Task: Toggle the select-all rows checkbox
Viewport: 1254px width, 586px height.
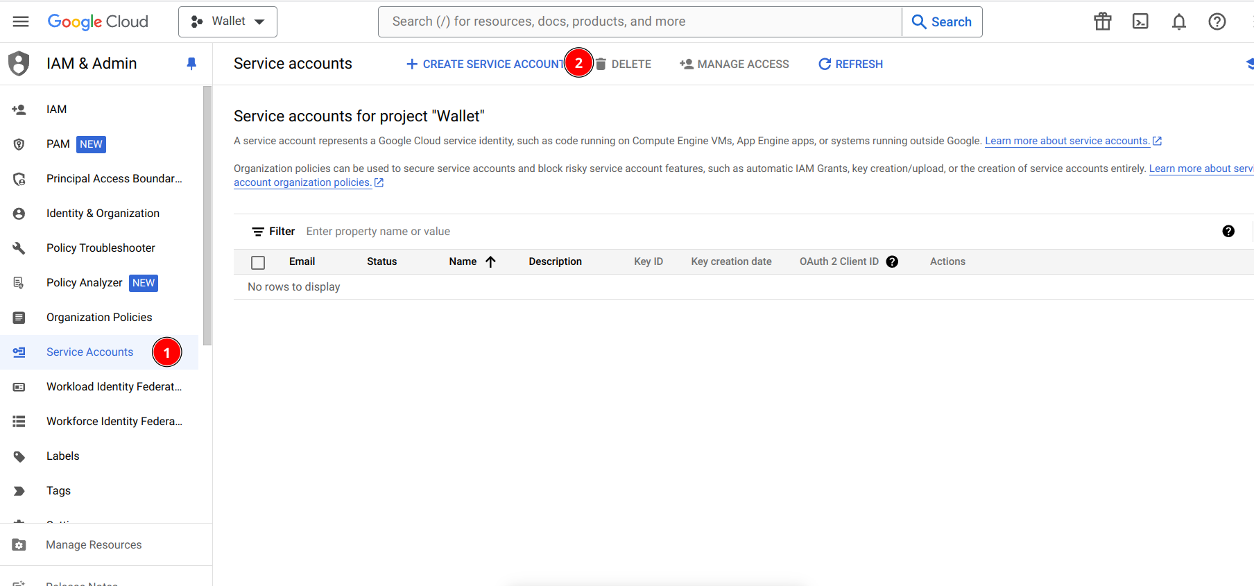Action: click(x=258, y=262)
